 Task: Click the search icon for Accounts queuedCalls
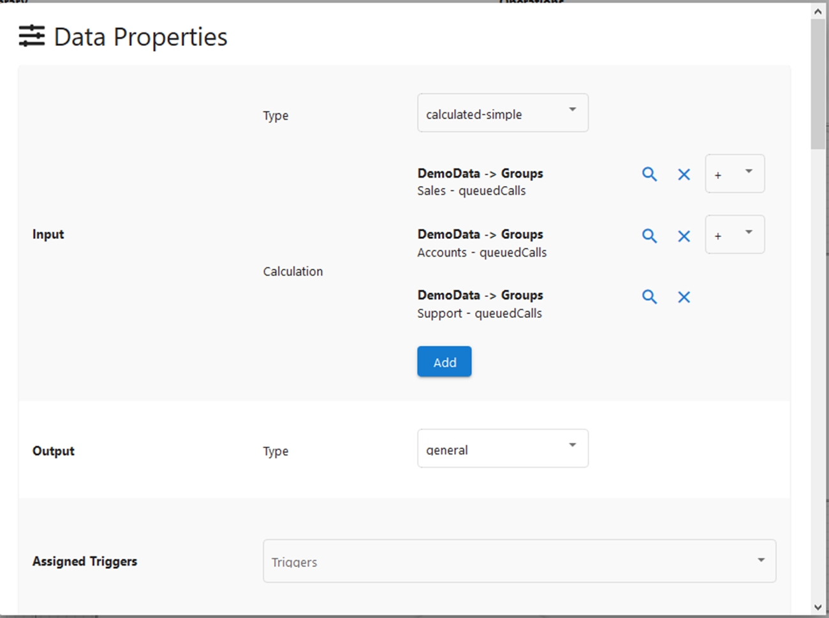[x=649, y=236]
